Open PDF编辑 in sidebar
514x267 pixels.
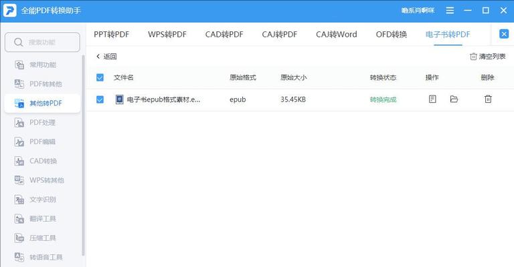(x=43, y=142)
